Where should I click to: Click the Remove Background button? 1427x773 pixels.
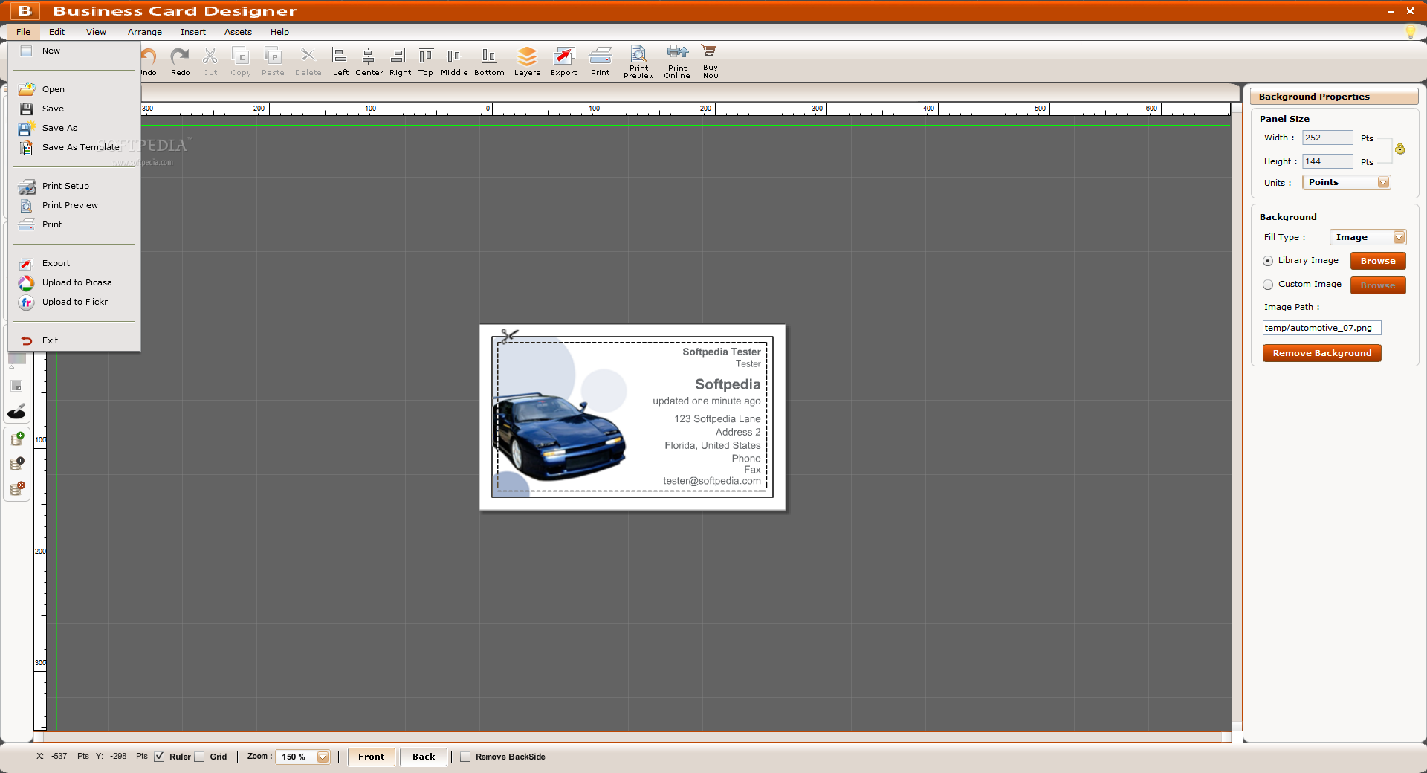coord(1321,353)
